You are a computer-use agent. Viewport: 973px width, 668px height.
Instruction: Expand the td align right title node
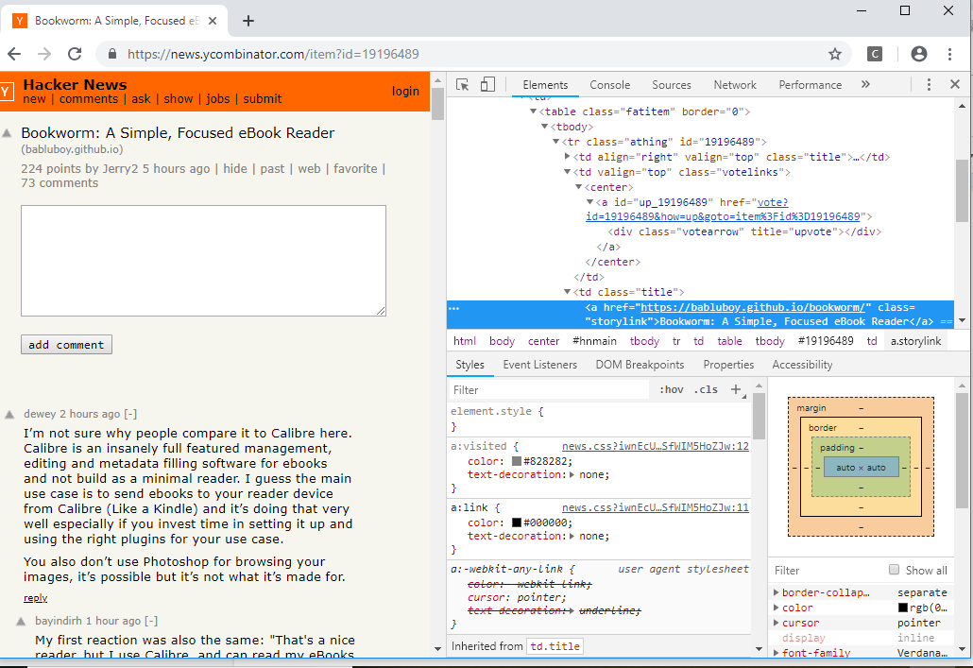[567, 157]
